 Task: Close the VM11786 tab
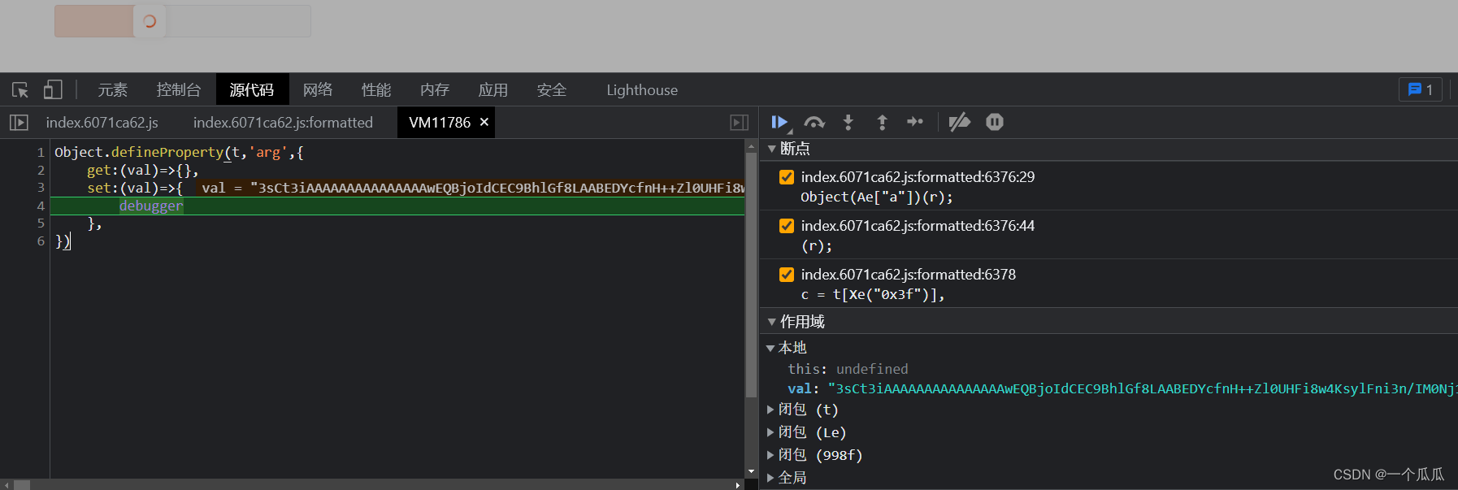[x=484, y=122]
